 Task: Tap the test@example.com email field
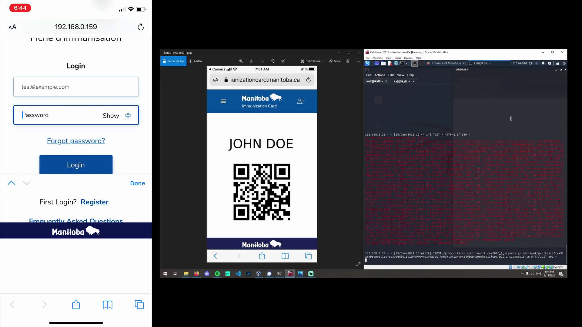tap(76, 87)
